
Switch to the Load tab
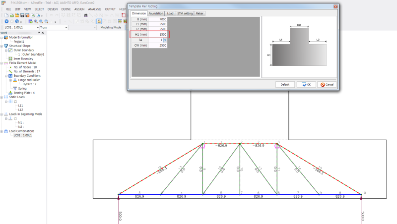(170, 13)
